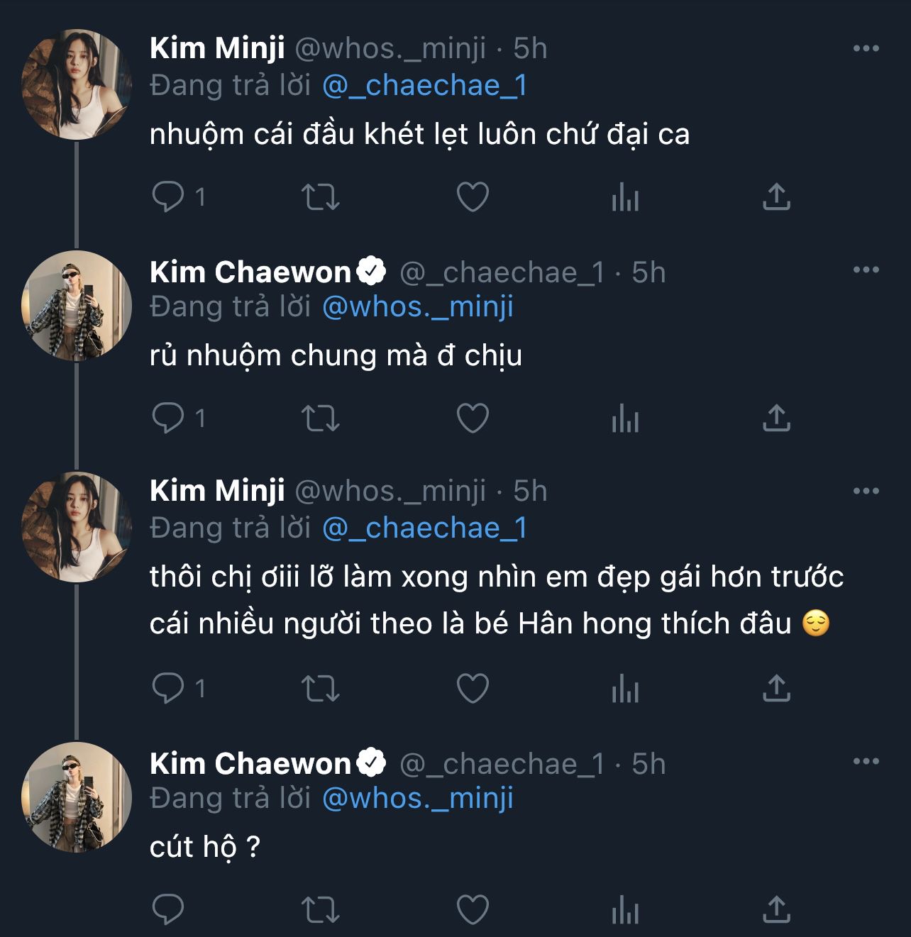Open more options on "cút hộ ?" tweet
The width and height of the screenshot is (911, 937).
click(866, 761)
